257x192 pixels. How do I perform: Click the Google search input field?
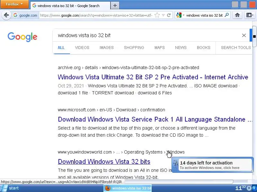click(147, 35)
